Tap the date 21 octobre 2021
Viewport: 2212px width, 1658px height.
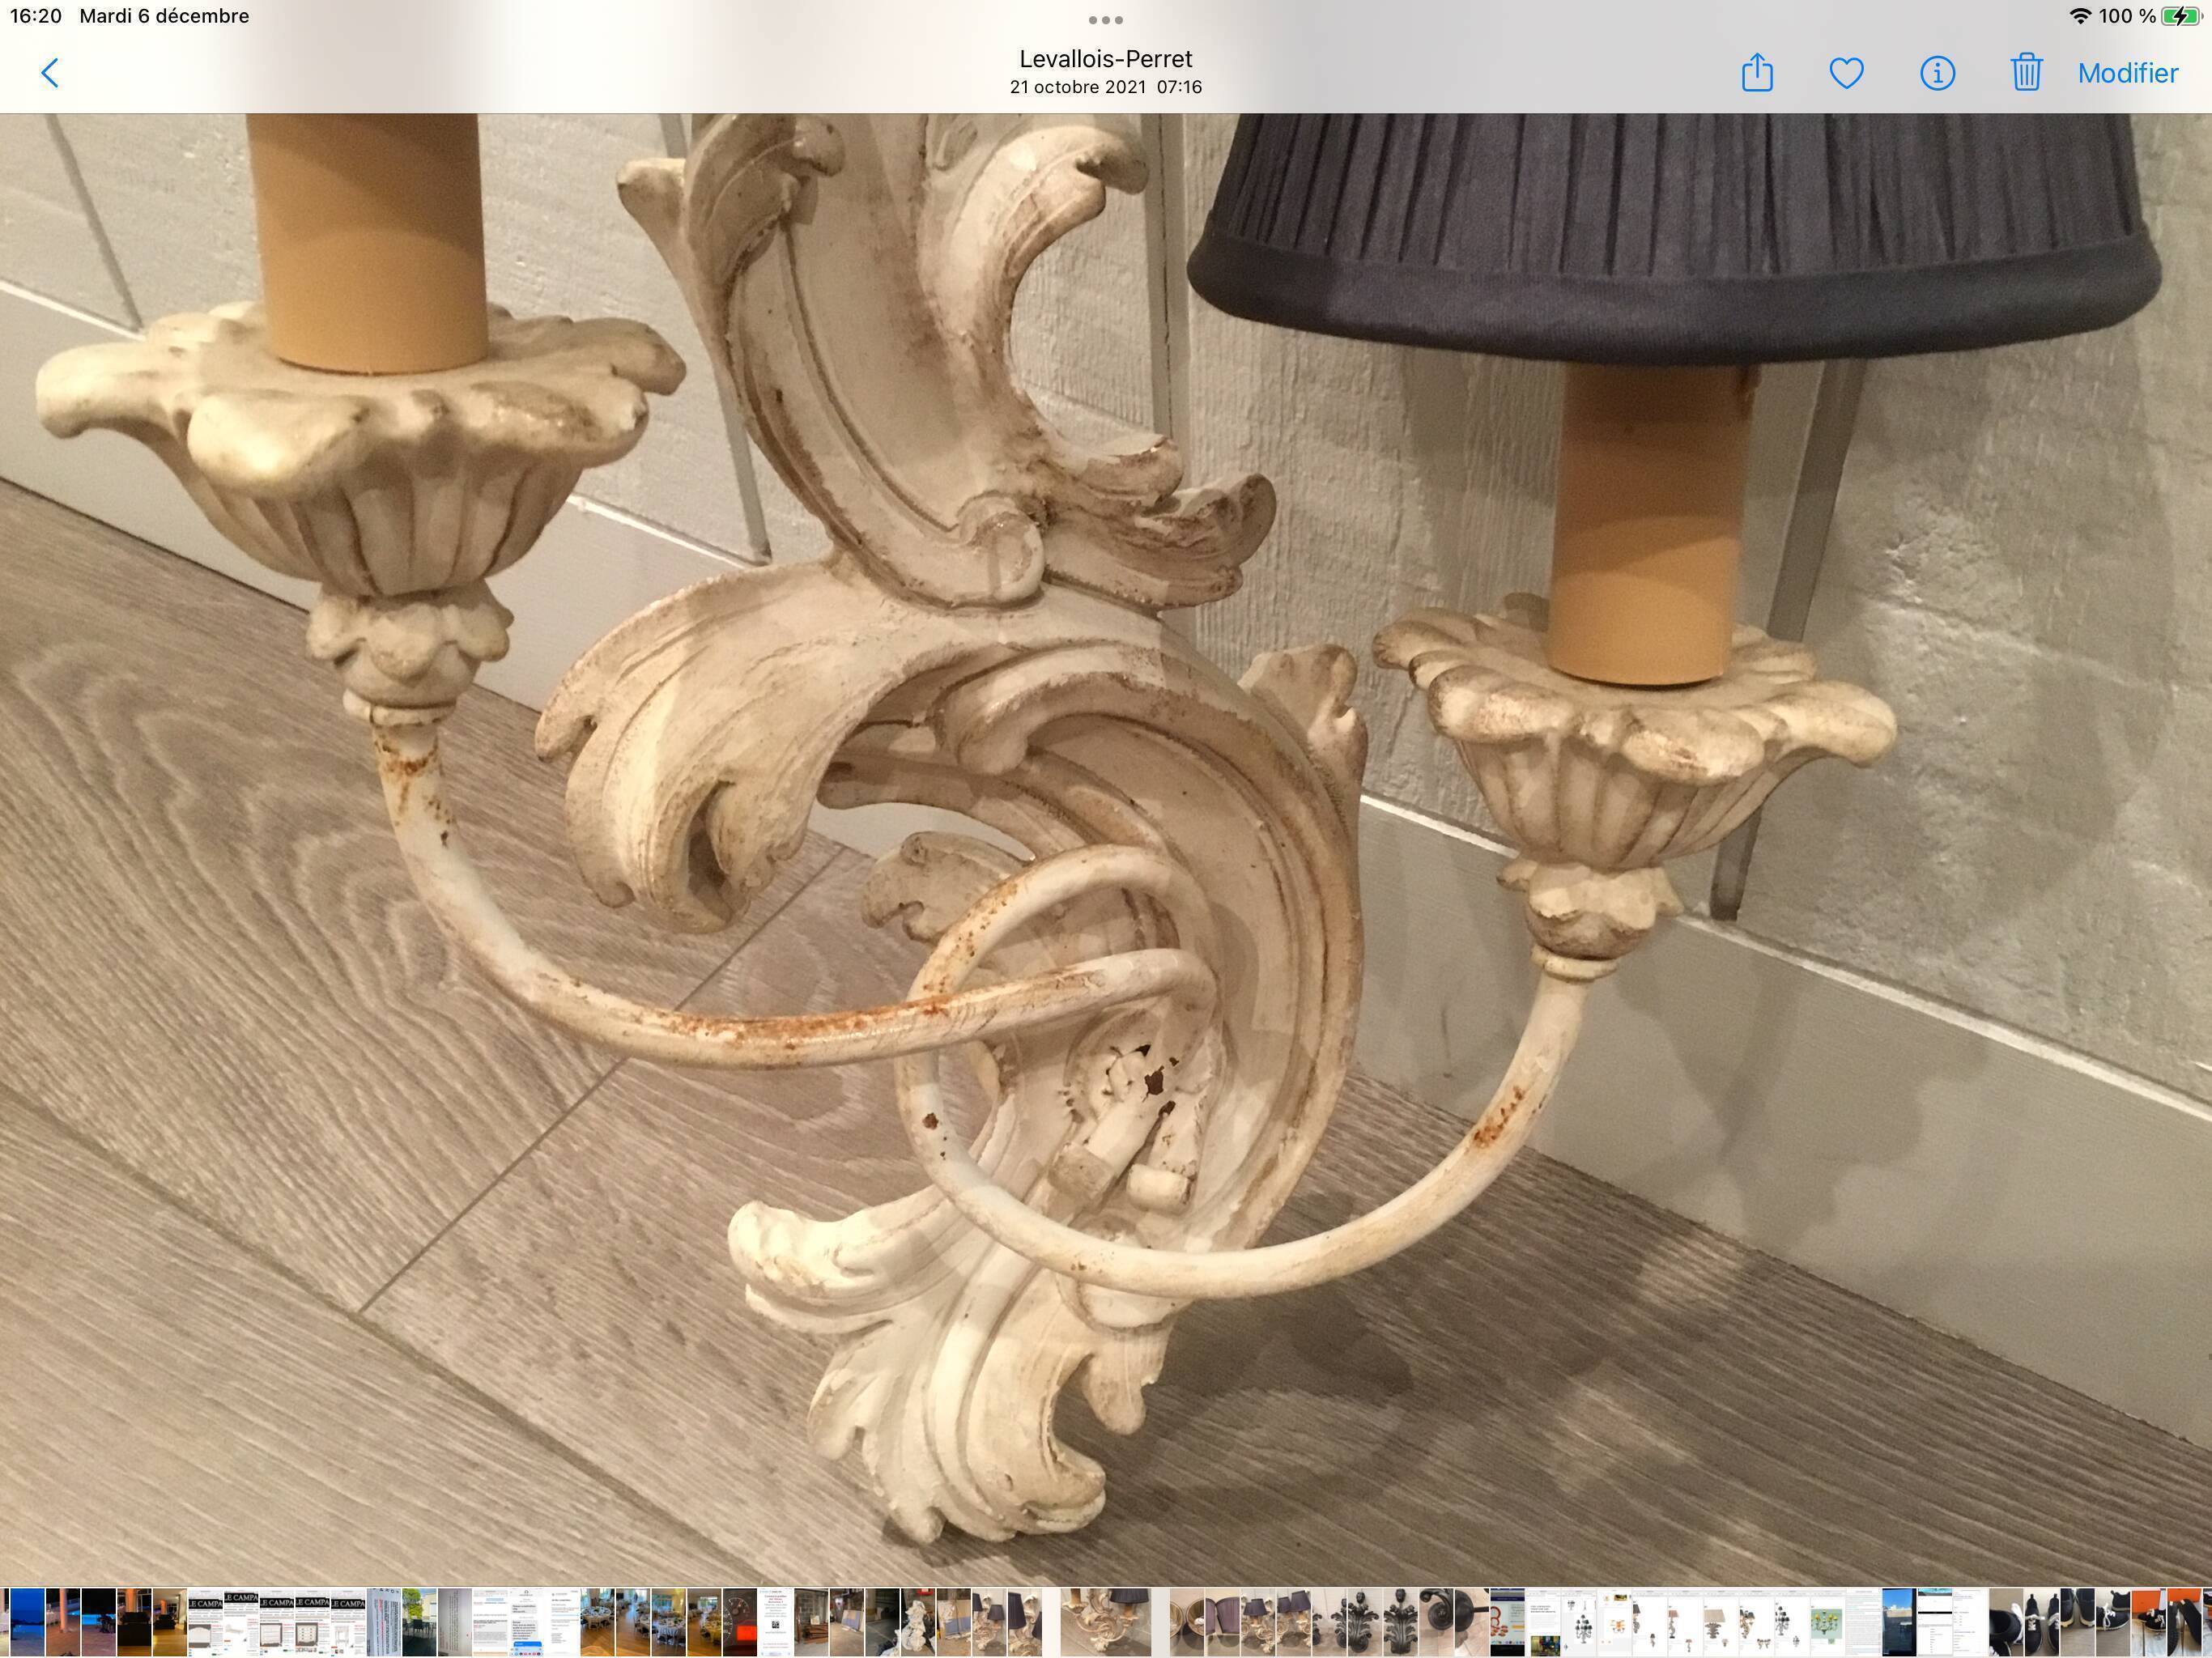click(x=1106, y=87)
